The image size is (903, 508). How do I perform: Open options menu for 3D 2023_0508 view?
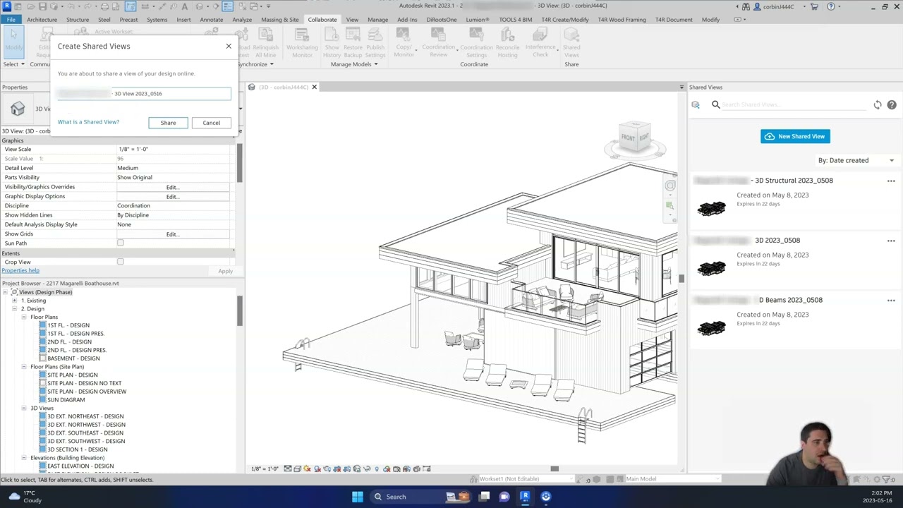click(891, 241)
